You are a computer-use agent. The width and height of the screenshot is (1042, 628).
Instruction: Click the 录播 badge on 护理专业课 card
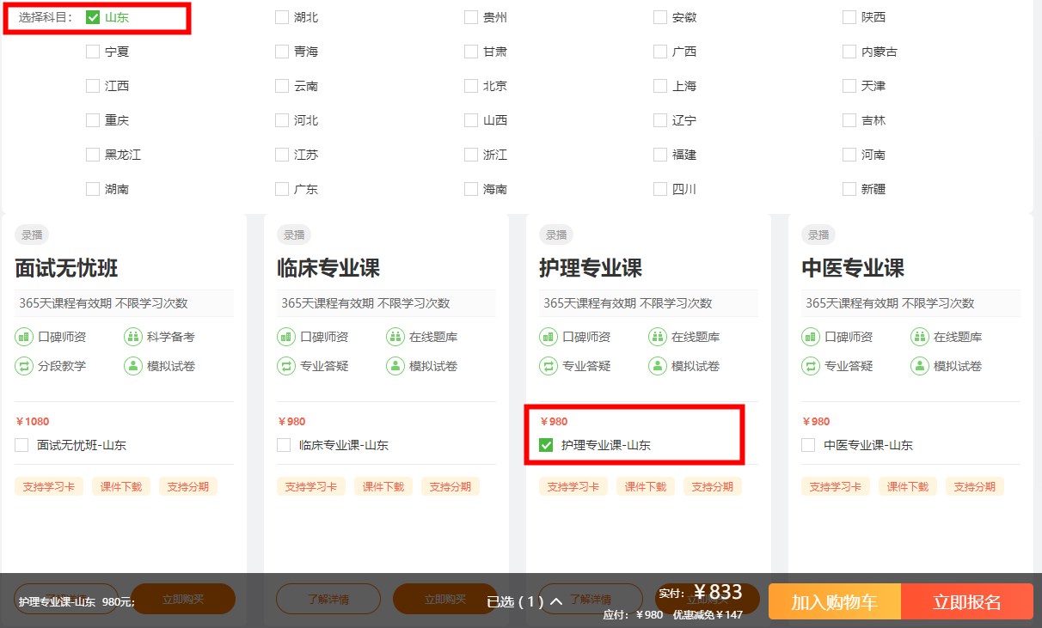point(556,235)
